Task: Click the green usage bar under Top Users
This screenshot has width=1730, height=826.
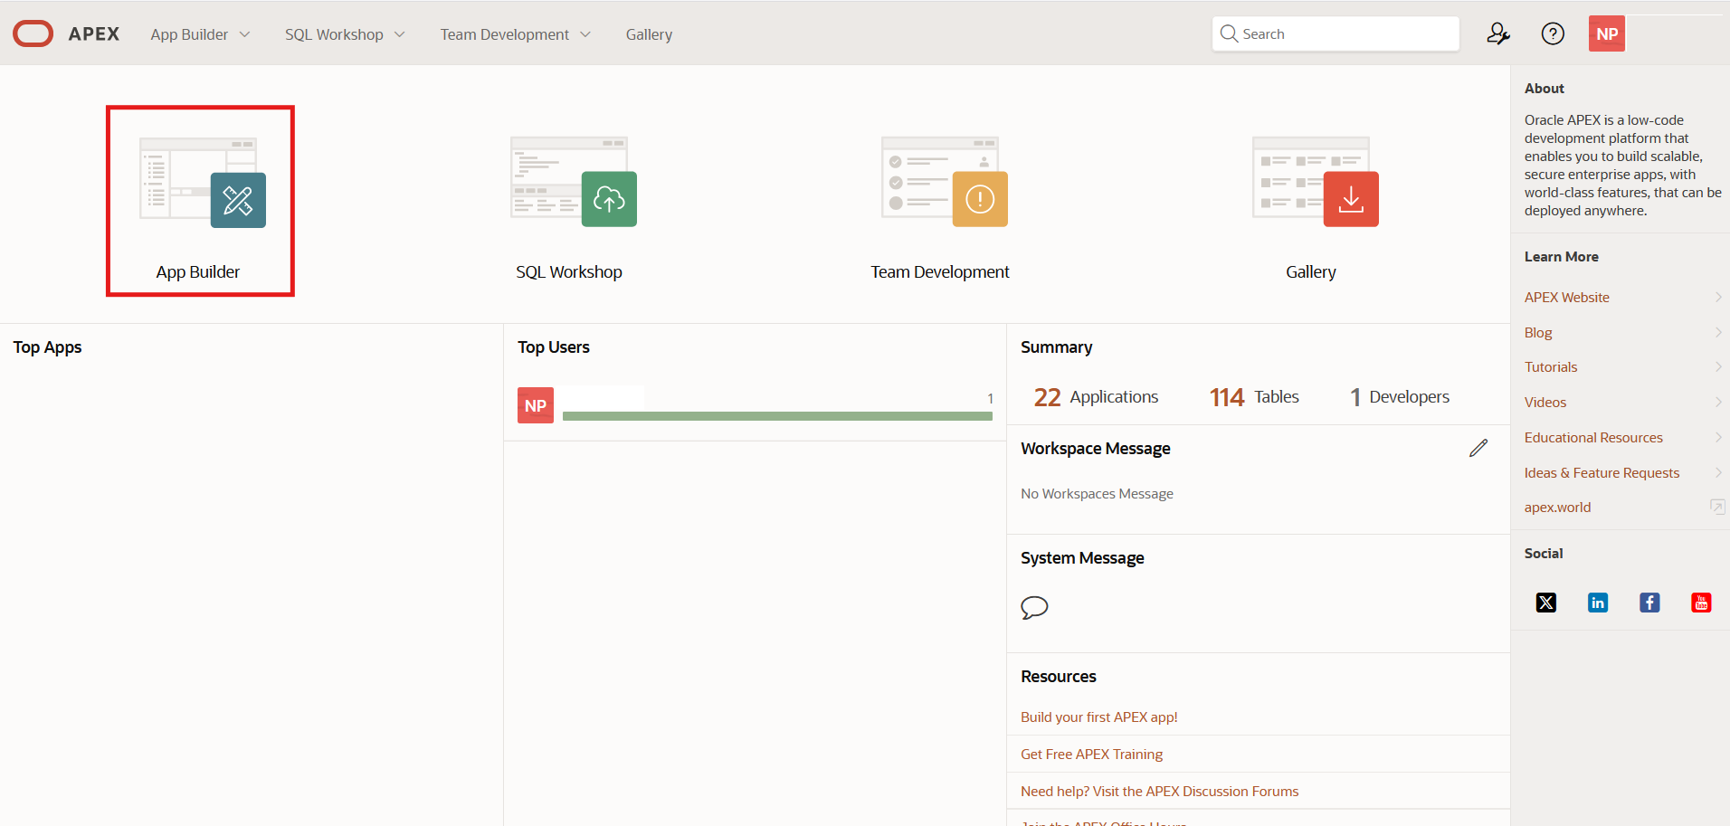Action: point(779,415)
